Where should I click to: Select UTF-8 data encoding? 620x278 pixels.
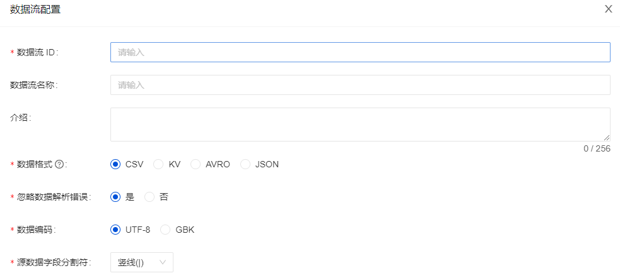pos(115,230)
